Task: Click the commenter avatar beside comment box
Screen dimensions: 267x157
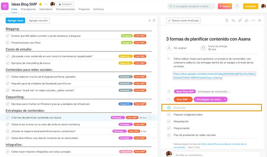Action: click(169, 154)
